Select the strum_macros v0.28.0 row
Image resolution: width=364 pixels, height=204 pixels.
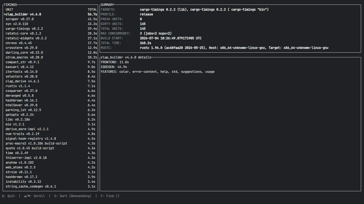[x=50, y=57]
